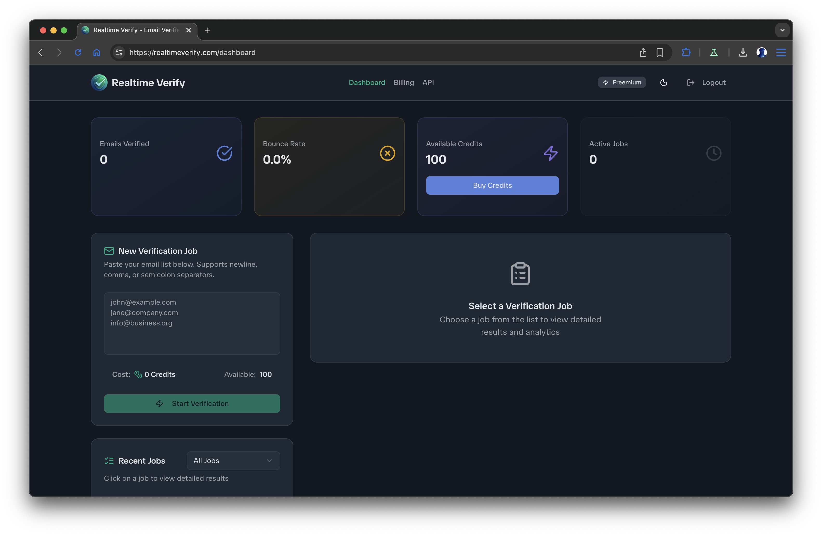Click the checkmark icon on Emails Verified card
This screenshot has width=822, height=535.
224,153
